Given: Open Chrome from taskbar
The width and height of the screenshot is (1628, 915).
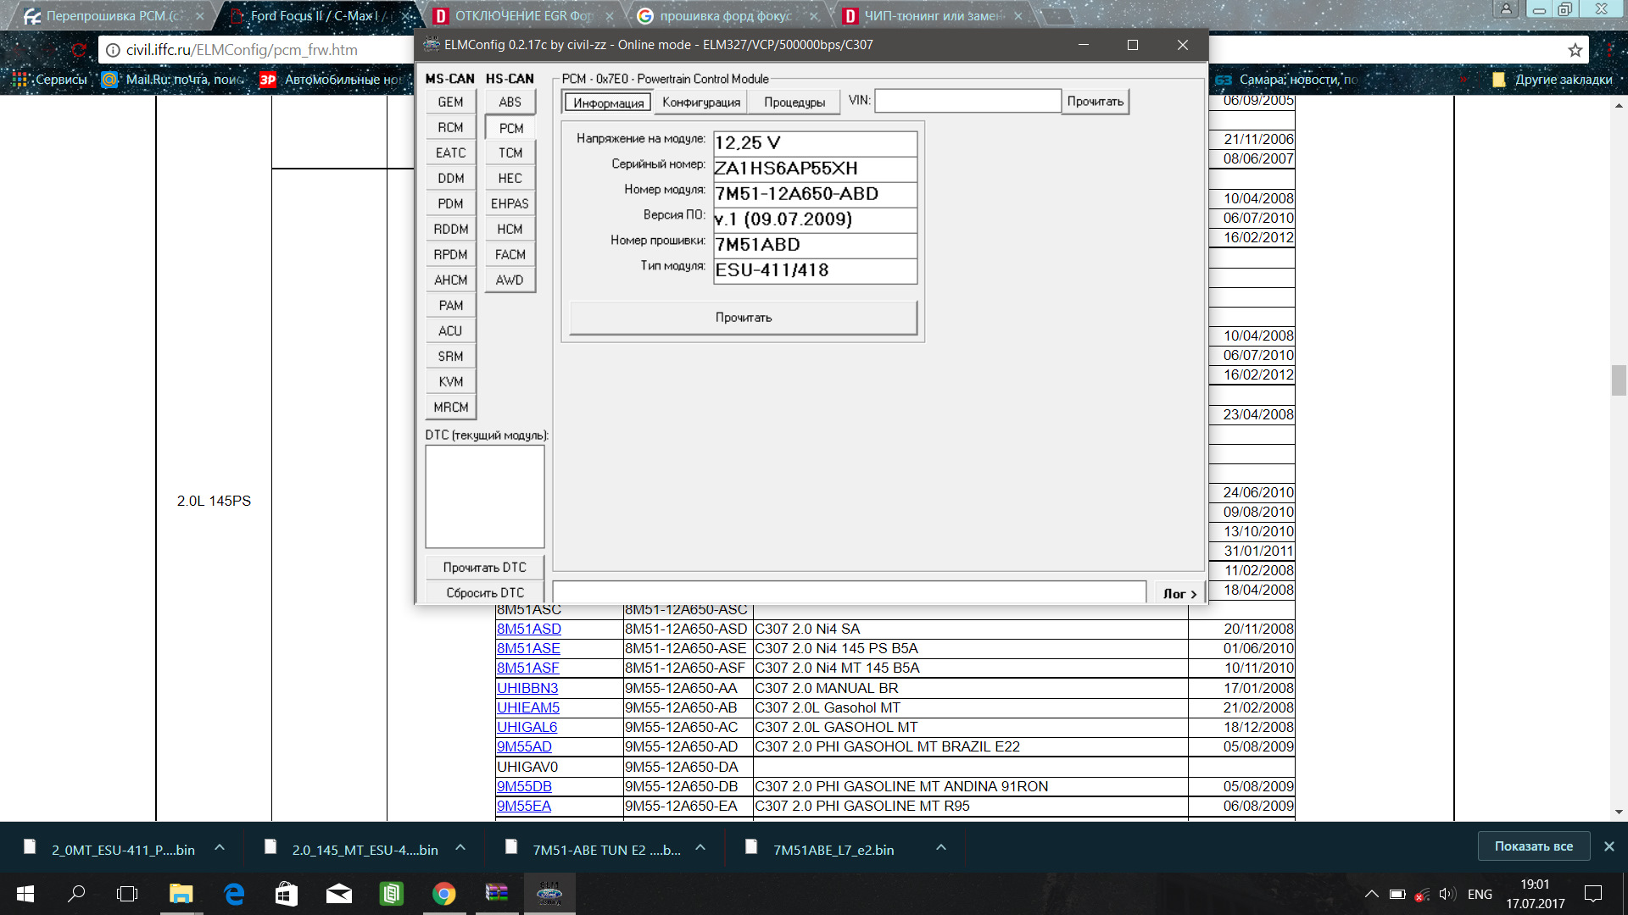Looking at the screenshot, I should click(443, 894).
